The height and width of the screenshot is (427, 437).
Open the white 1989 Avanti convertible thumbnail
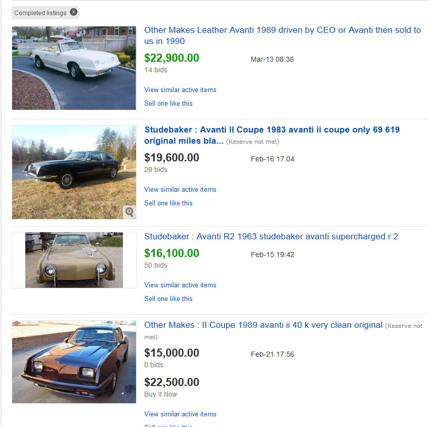click(74, 68)
